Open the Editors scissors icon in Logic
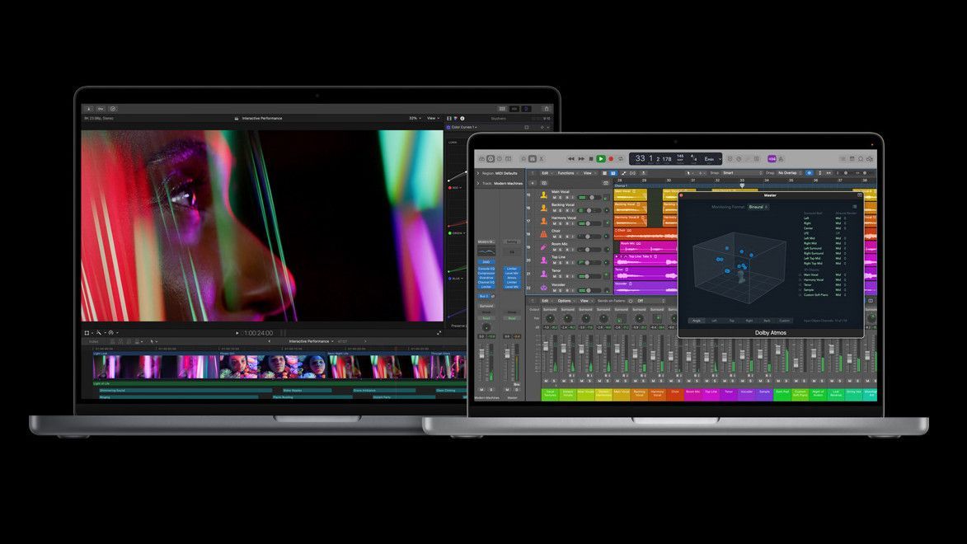Screen dimensions: 967x544 click(542, 159)
